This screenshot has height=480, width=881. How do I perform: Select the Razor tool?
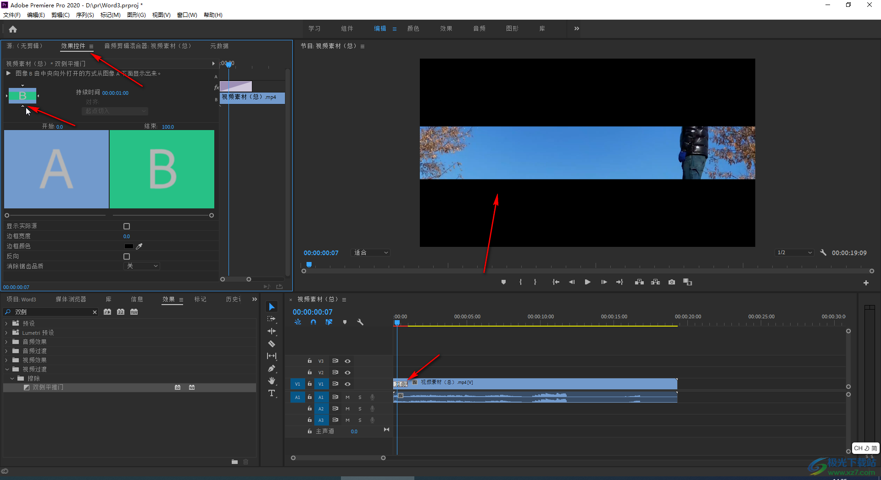coord(272,344)
